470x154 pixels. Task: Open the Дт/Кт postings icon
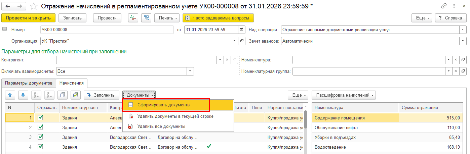pos(133,18)
